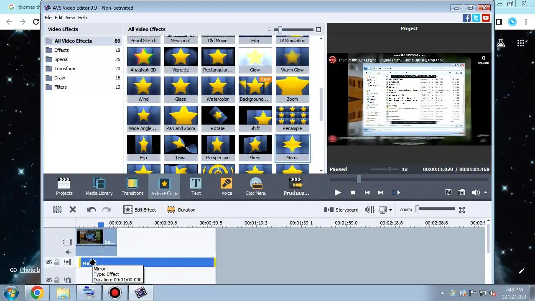535x301 pixels.
Task: Open the Twitter link icon
Action: click(476, 18)
